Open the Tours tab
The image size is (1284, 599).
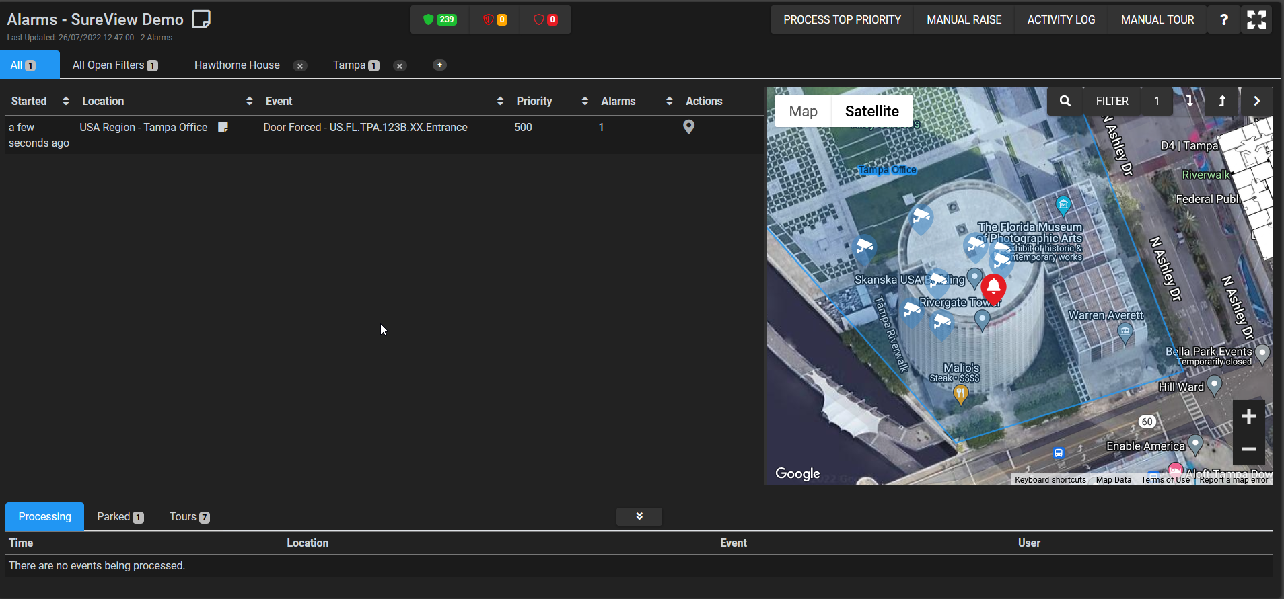click(x=190, y=516)
